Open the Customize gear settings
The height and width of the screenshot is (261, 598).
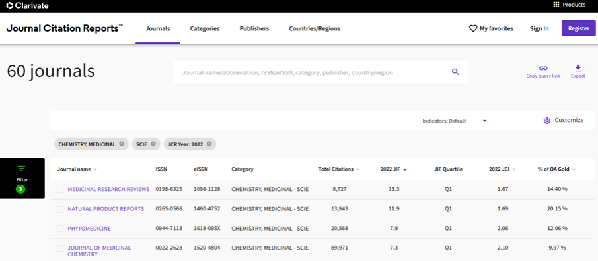click(x=546, y=121)
